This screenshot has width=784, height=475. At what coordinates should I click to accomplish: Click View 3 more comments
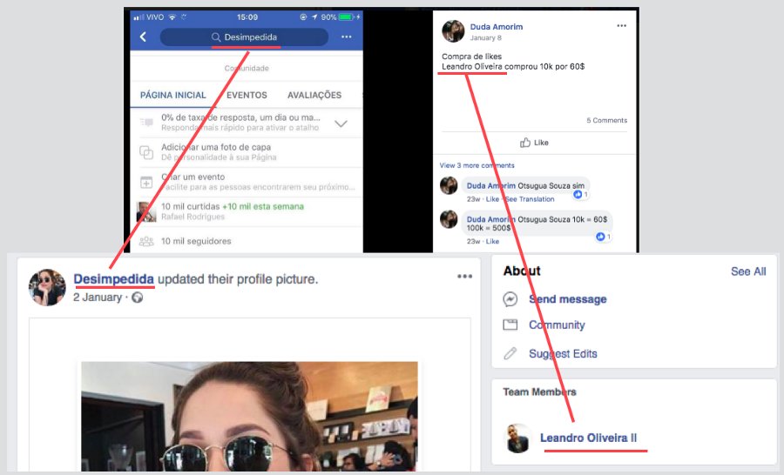(476, 165)
